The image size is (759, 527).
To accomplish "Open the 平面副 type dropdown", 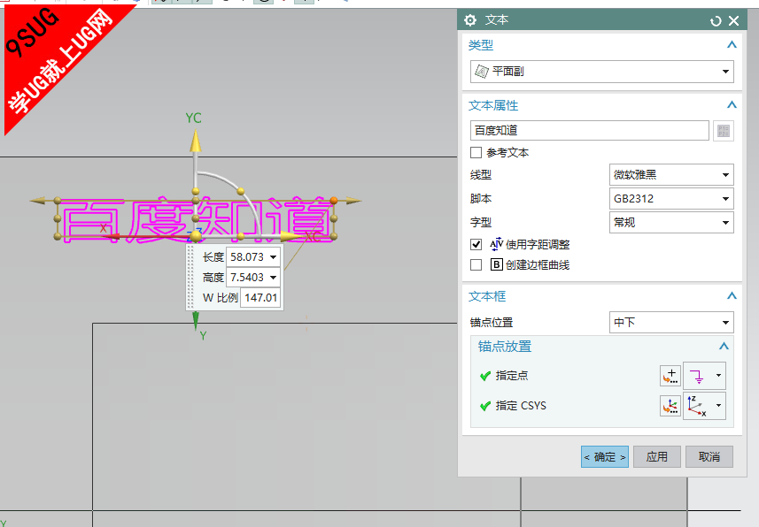I will [x=601, y=72].
